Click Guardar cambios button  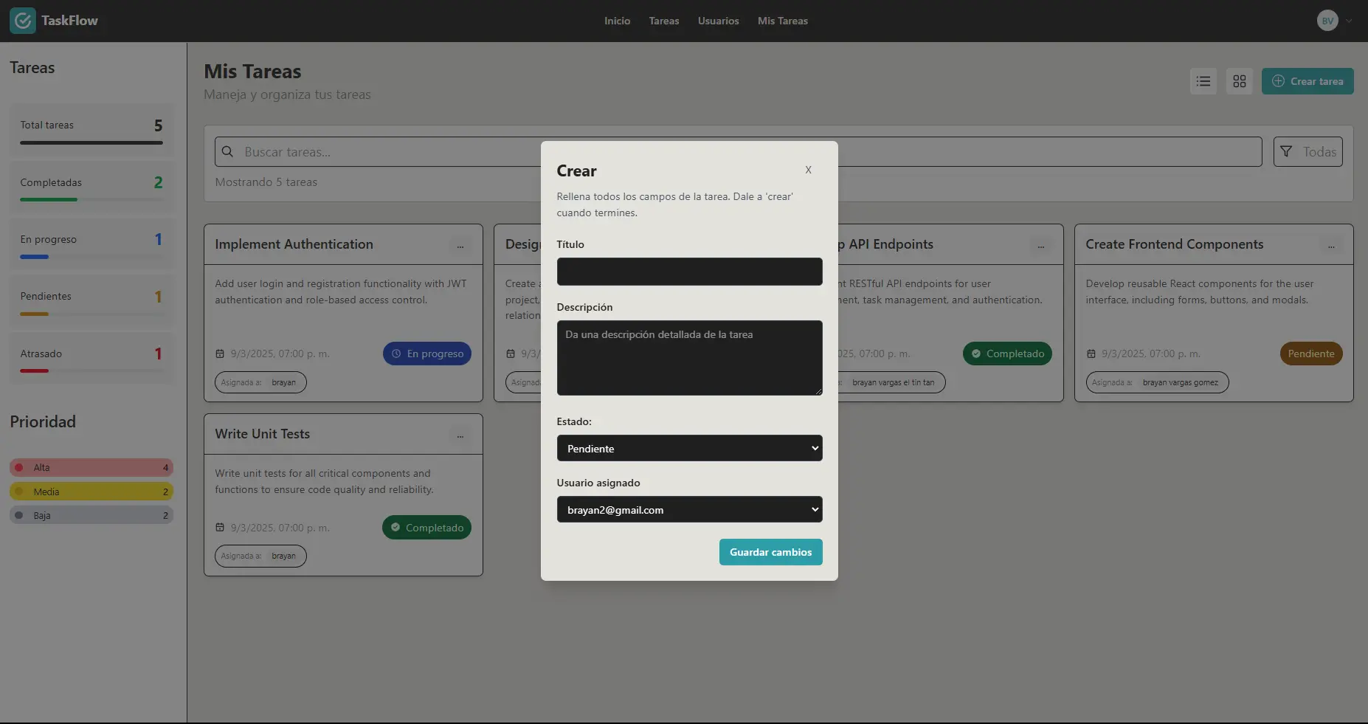tap(770, 552)
